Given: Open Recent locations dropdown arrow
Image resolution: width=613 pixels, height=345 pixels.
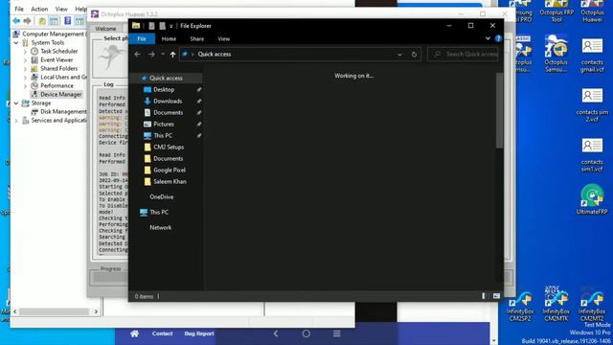Looking at the screenshot, I should click(163, 55).
